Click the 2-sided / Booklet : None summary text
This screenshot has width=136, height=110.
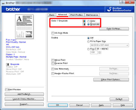click(18, 59)
